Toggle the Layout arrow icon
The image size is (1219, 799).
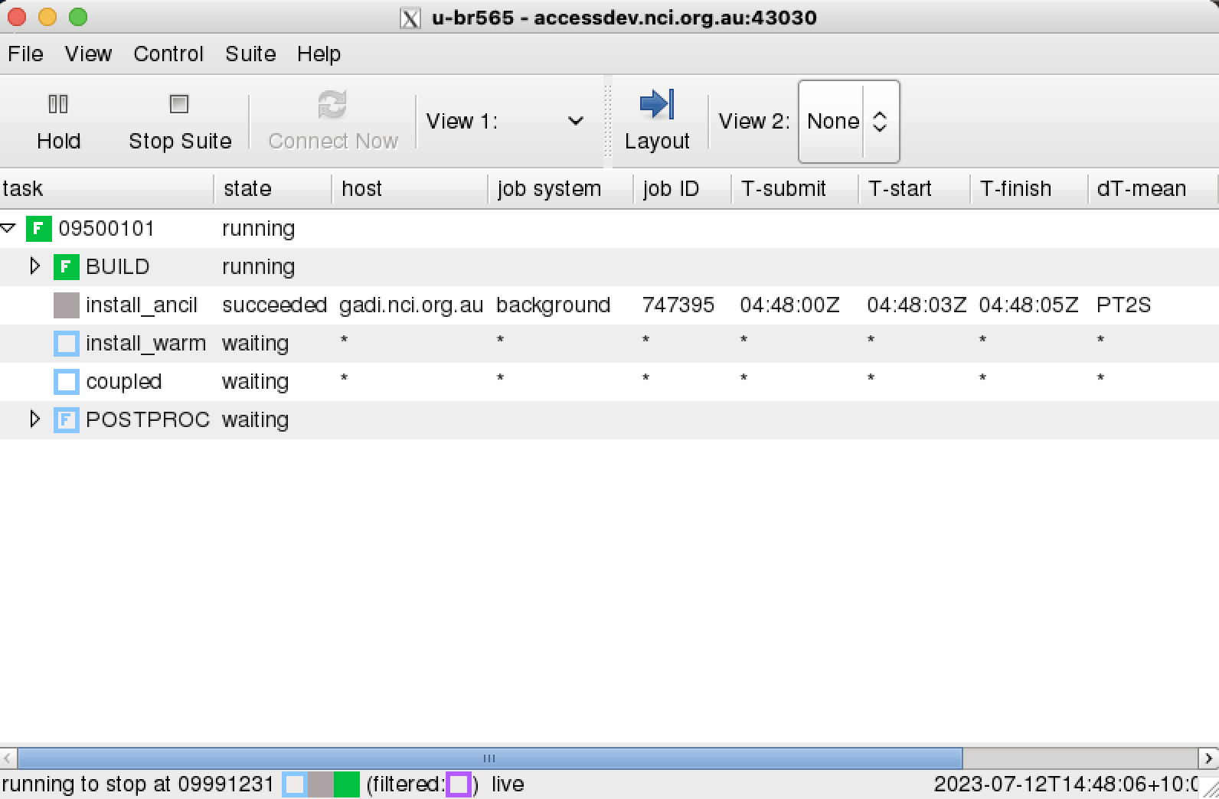click(x=656, y=103)
